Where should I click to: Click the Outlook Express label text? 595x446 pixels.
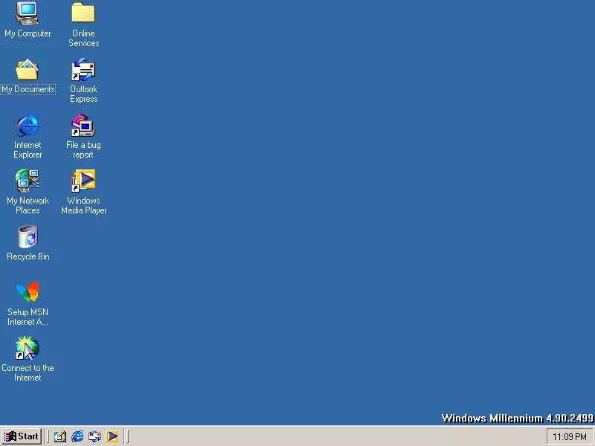pos(83,94)
